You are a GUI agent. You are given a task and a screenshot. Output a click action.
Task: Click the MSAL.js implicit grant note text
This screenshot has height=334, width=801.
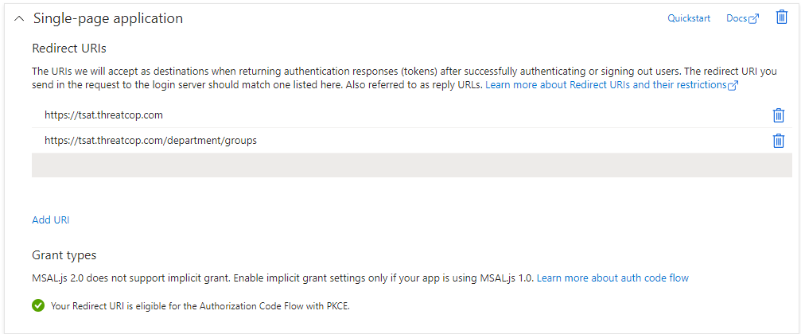click(278, 278)
